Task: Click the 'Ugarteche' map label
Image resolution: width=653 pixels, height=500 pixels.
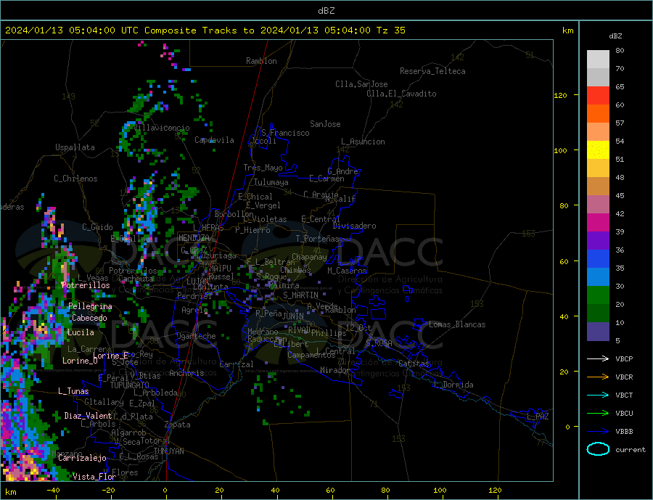Action: pos(196,336)
